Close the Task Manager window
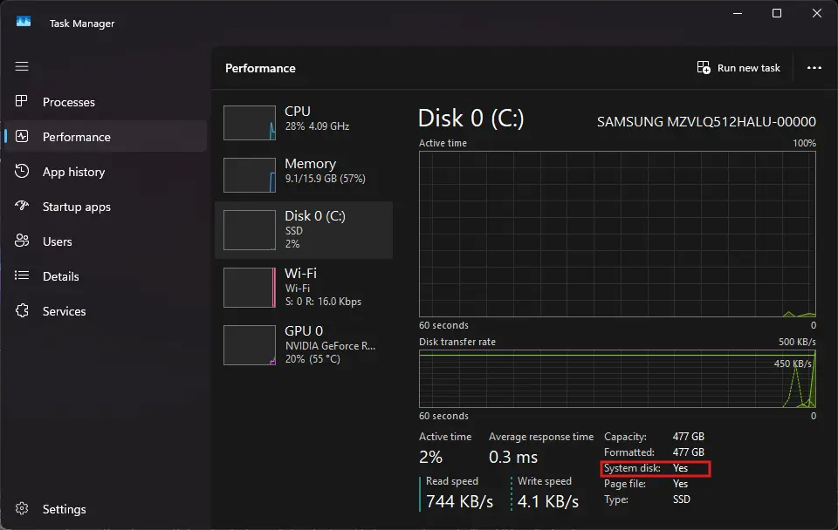The height and width of the screenshot is (530, 838). click(817, 13)
